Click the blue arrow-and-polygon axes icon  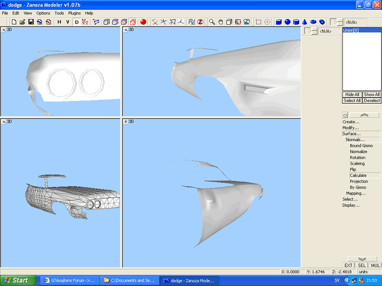tap(172, 22)
